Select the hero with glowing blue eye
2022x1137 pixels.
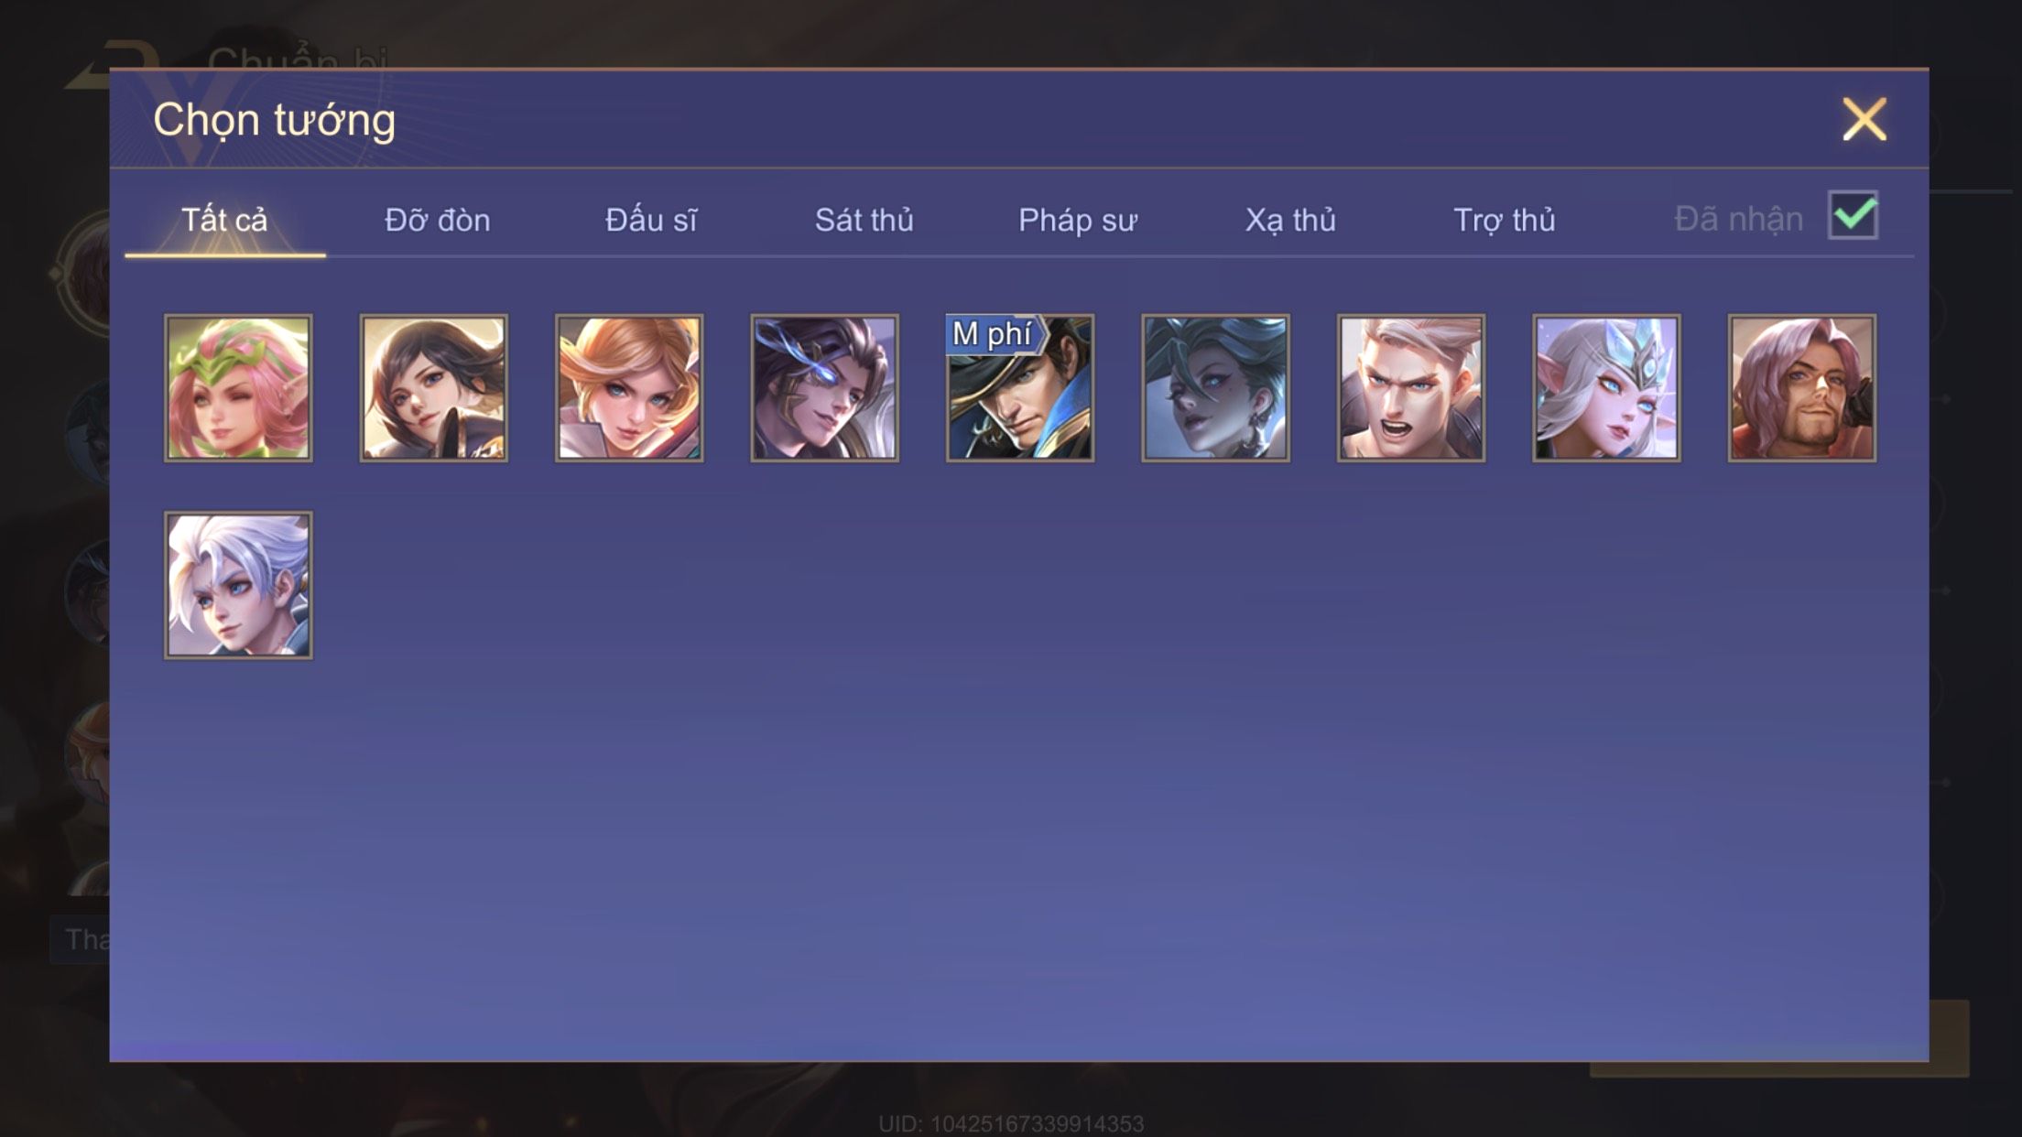[x=824, y=388]
